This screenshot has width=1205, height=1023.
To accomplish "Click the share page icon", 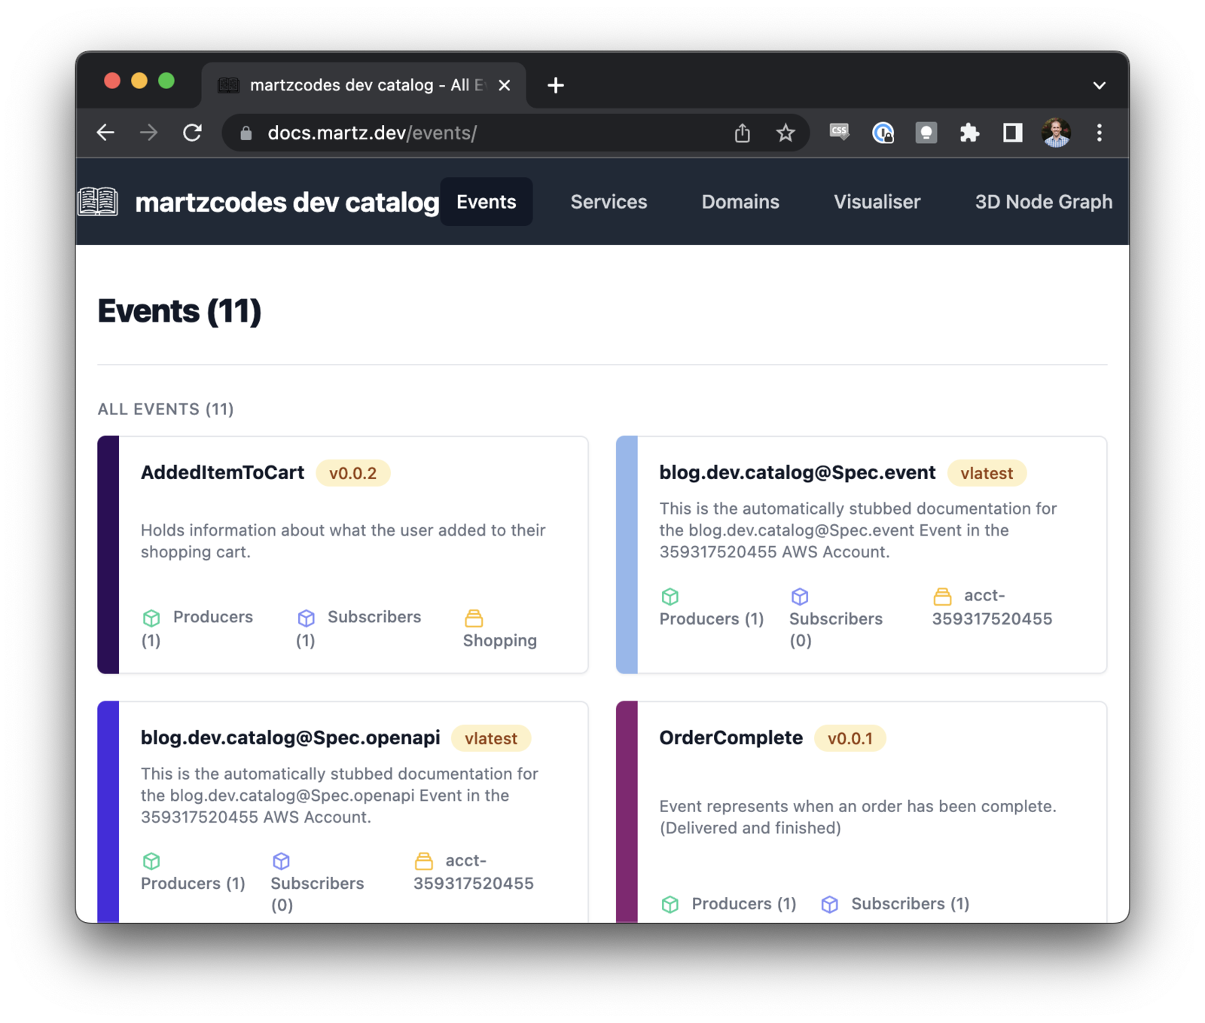I will (743, 133).
